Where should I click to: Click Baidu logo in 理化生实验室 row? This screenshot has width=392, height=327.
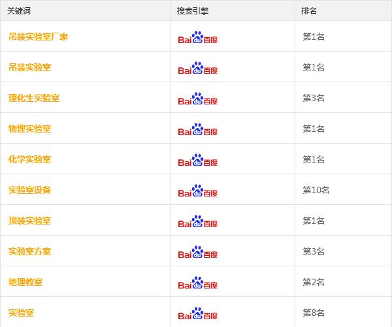[x=198, y=99]
